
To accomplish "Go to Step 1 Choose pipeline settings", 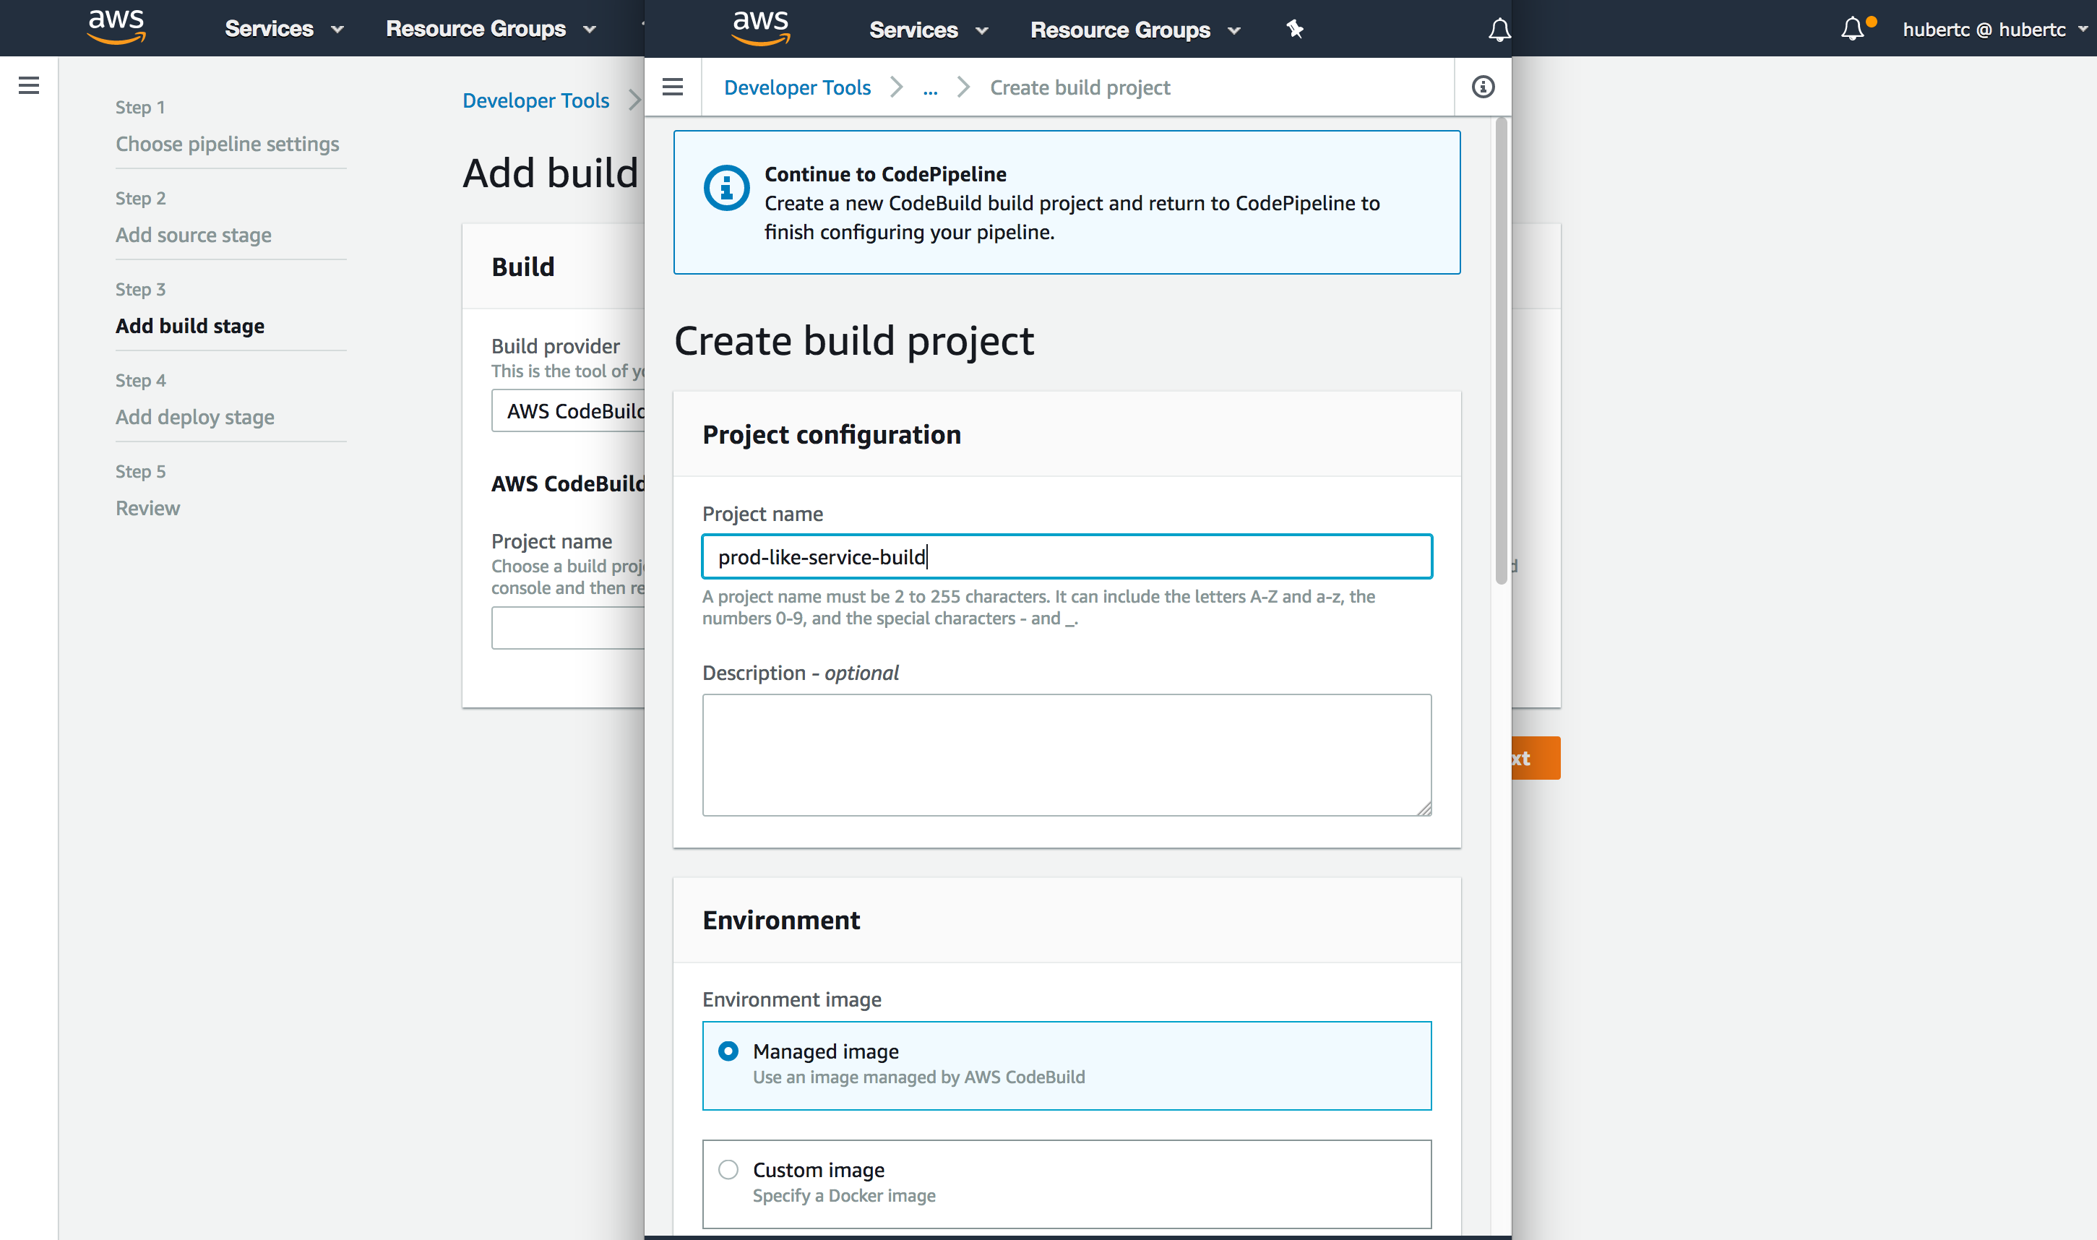I will [x=227, y=144].
